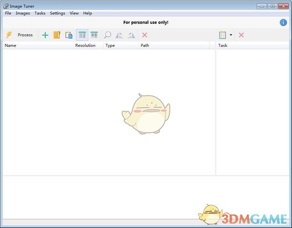Open the Help menu
This screenshot has width=292, height=228.
(x=88, y=13)
